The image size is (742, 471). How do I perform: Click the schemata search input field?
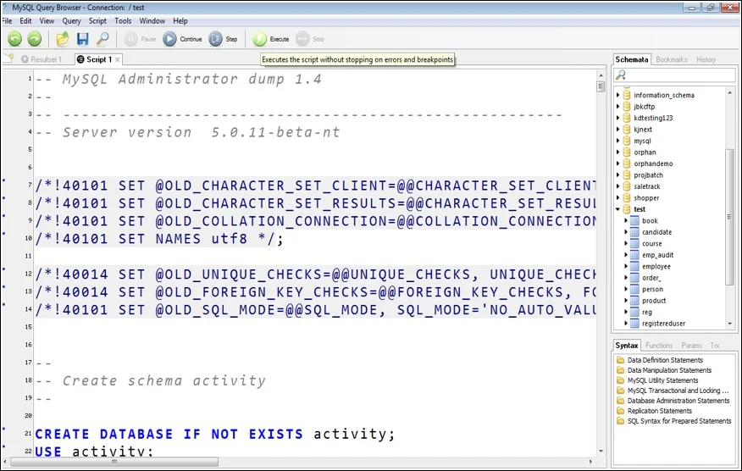675,75
